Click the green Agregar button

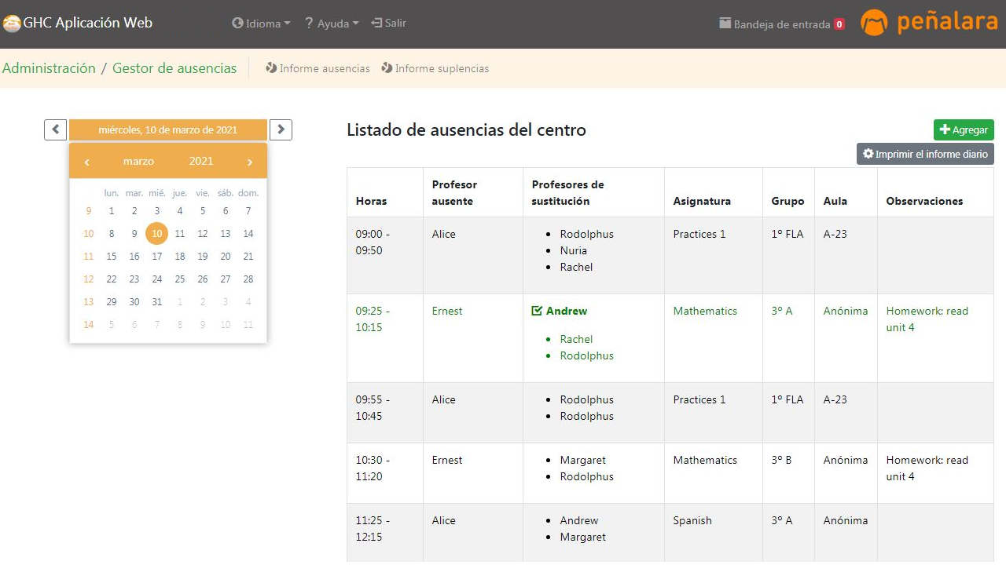(x=964, y=129)
